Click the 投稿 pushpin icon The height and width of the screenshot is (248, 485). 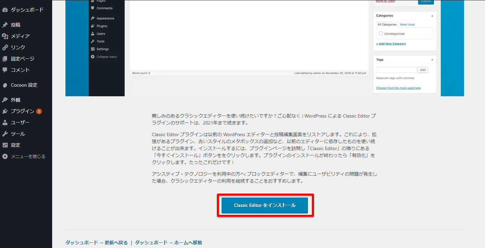(x=5, y=25)
